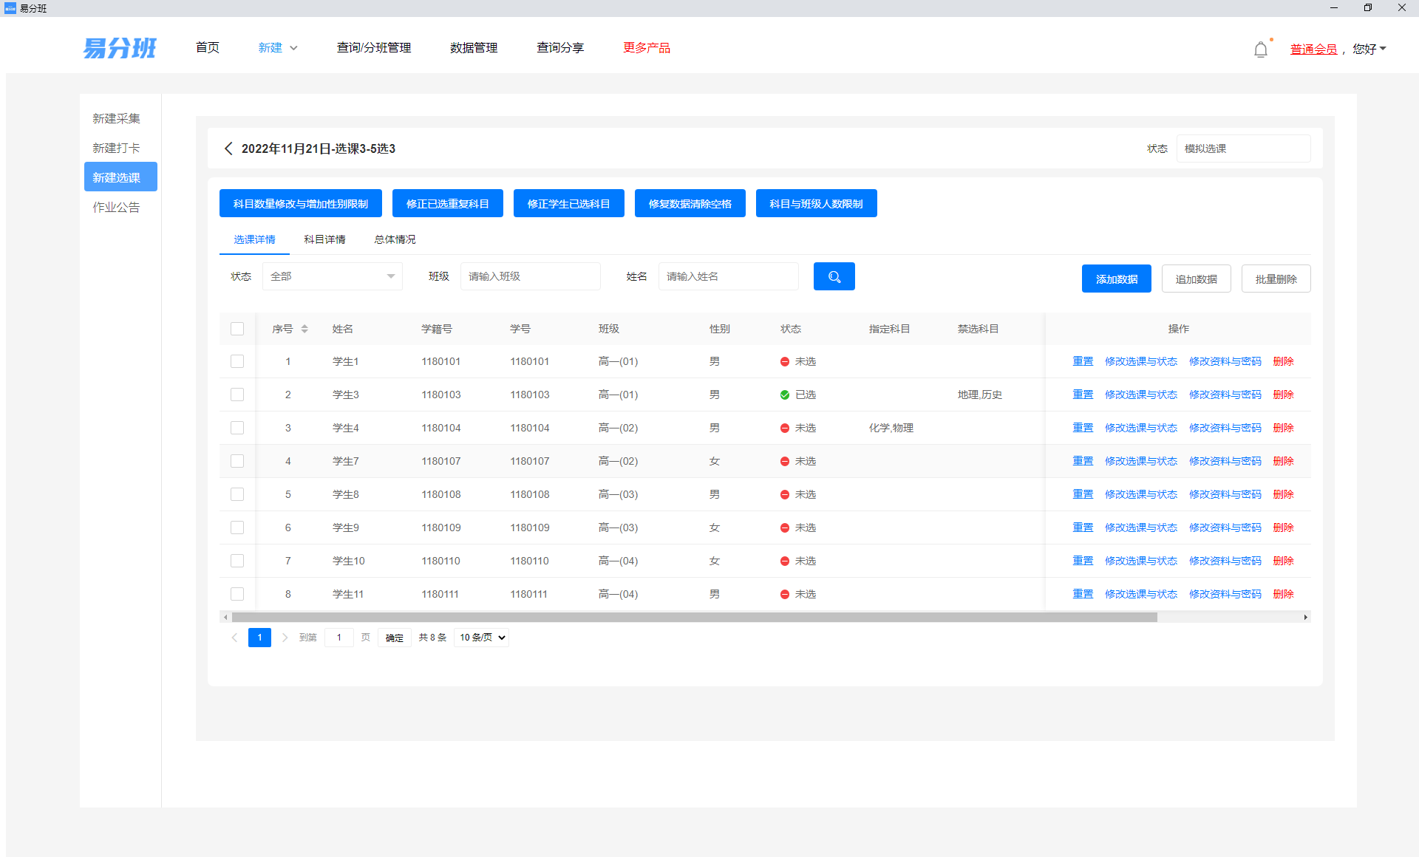Click 重置 for 学生1
Screen dimensions: 1419x857
tap(1083, 361)
